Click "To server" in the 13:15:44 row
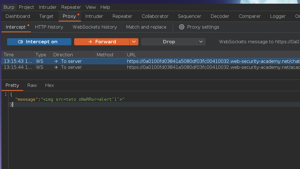 71,67
